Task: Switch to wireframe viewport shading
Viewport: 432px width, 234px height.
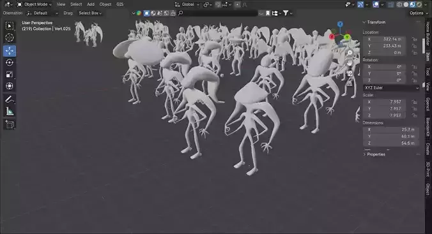Action: tap(399, 4)
